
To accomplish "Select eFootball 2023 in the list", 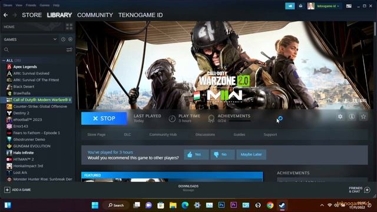I will tap(28, 120).
